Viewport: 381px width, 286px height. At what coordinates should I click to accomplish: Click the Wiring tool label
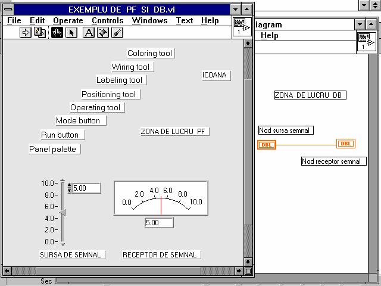tap(132, 67)
